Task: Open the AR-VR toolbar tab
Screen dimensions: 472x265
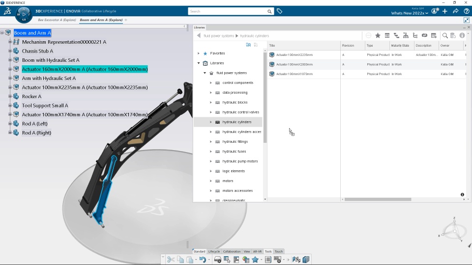Action: [x=257, y=251]
